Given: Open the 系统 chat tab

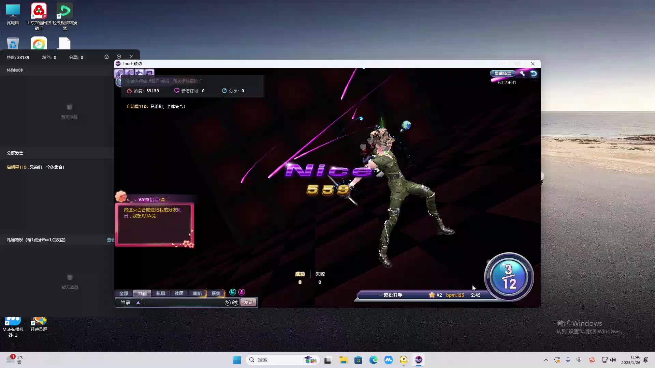Looking at the screenshot, I should coord(216,293).
